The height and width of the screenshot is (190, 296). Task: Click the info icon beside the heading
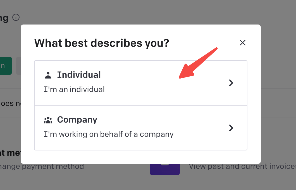pyautogui.click(x=16, y=18)
